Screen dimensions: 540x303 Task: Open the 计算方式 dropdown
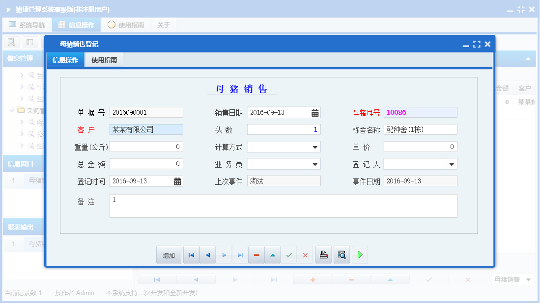tap(315, 146)
